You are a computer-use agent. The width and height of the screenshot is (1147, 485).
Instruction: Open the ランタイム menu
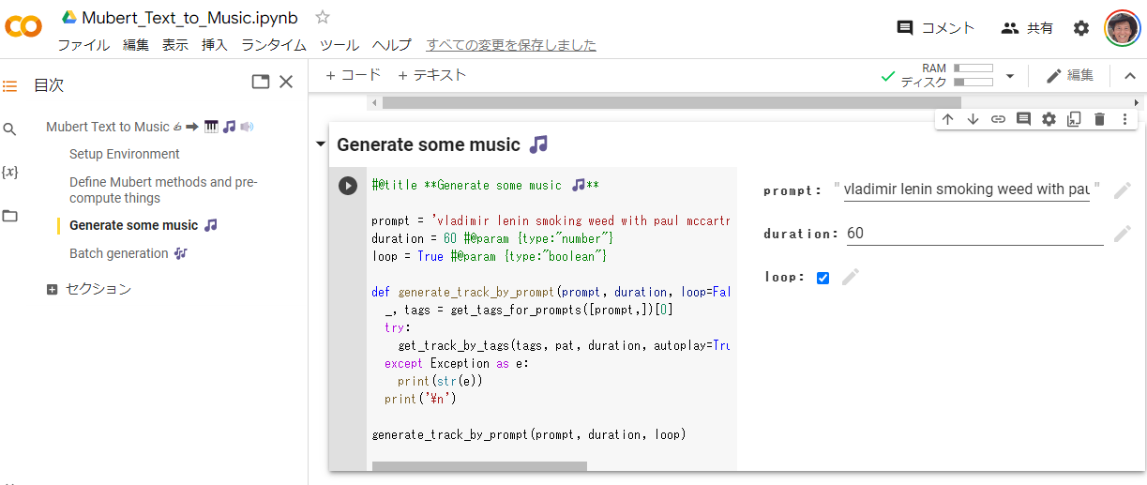[x=273, y=45]
